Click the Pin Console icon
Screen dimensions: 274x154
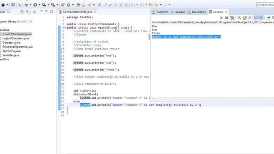pyautogui.click(x=268, y=18)
